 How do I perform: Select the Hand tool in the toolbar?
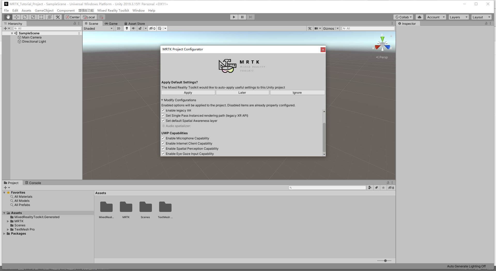(8, 17)
